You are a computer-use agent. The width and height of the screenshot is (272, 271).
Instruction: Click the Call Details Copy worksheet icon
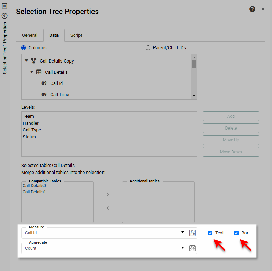[x=33, y=61]
